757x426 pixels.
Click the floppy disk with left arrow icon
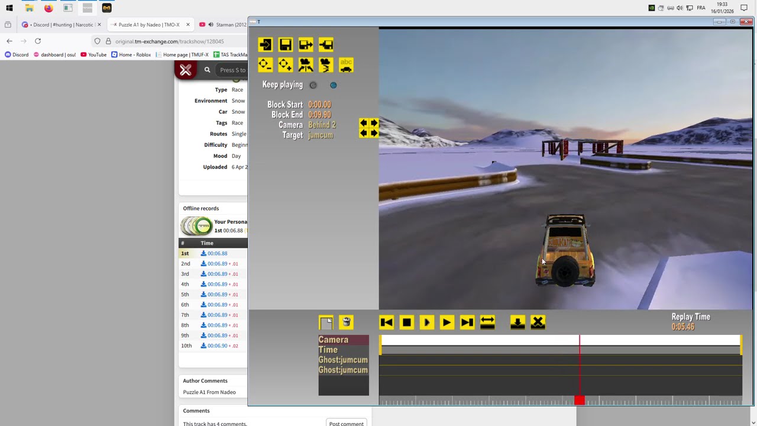click(326, 45)
